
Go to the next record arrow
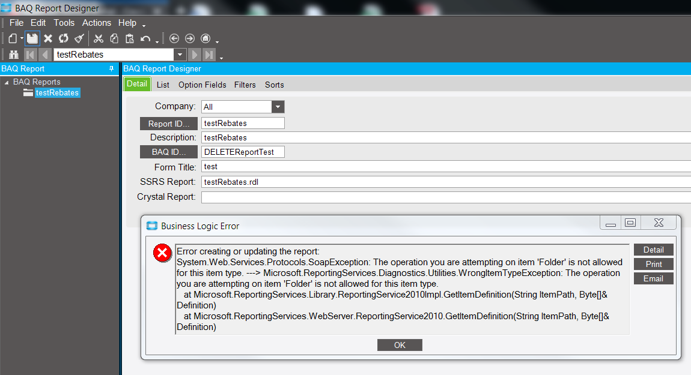click(194, 55)
